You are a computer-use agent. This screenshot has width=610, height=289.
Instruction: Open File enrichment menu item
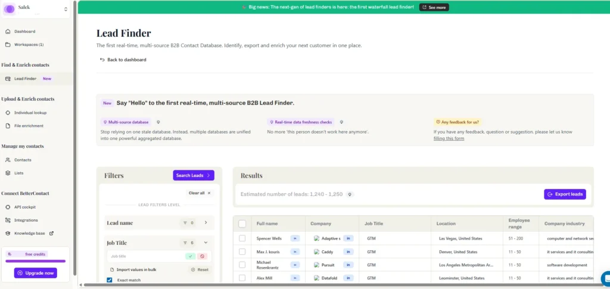[x=29, y=126]
